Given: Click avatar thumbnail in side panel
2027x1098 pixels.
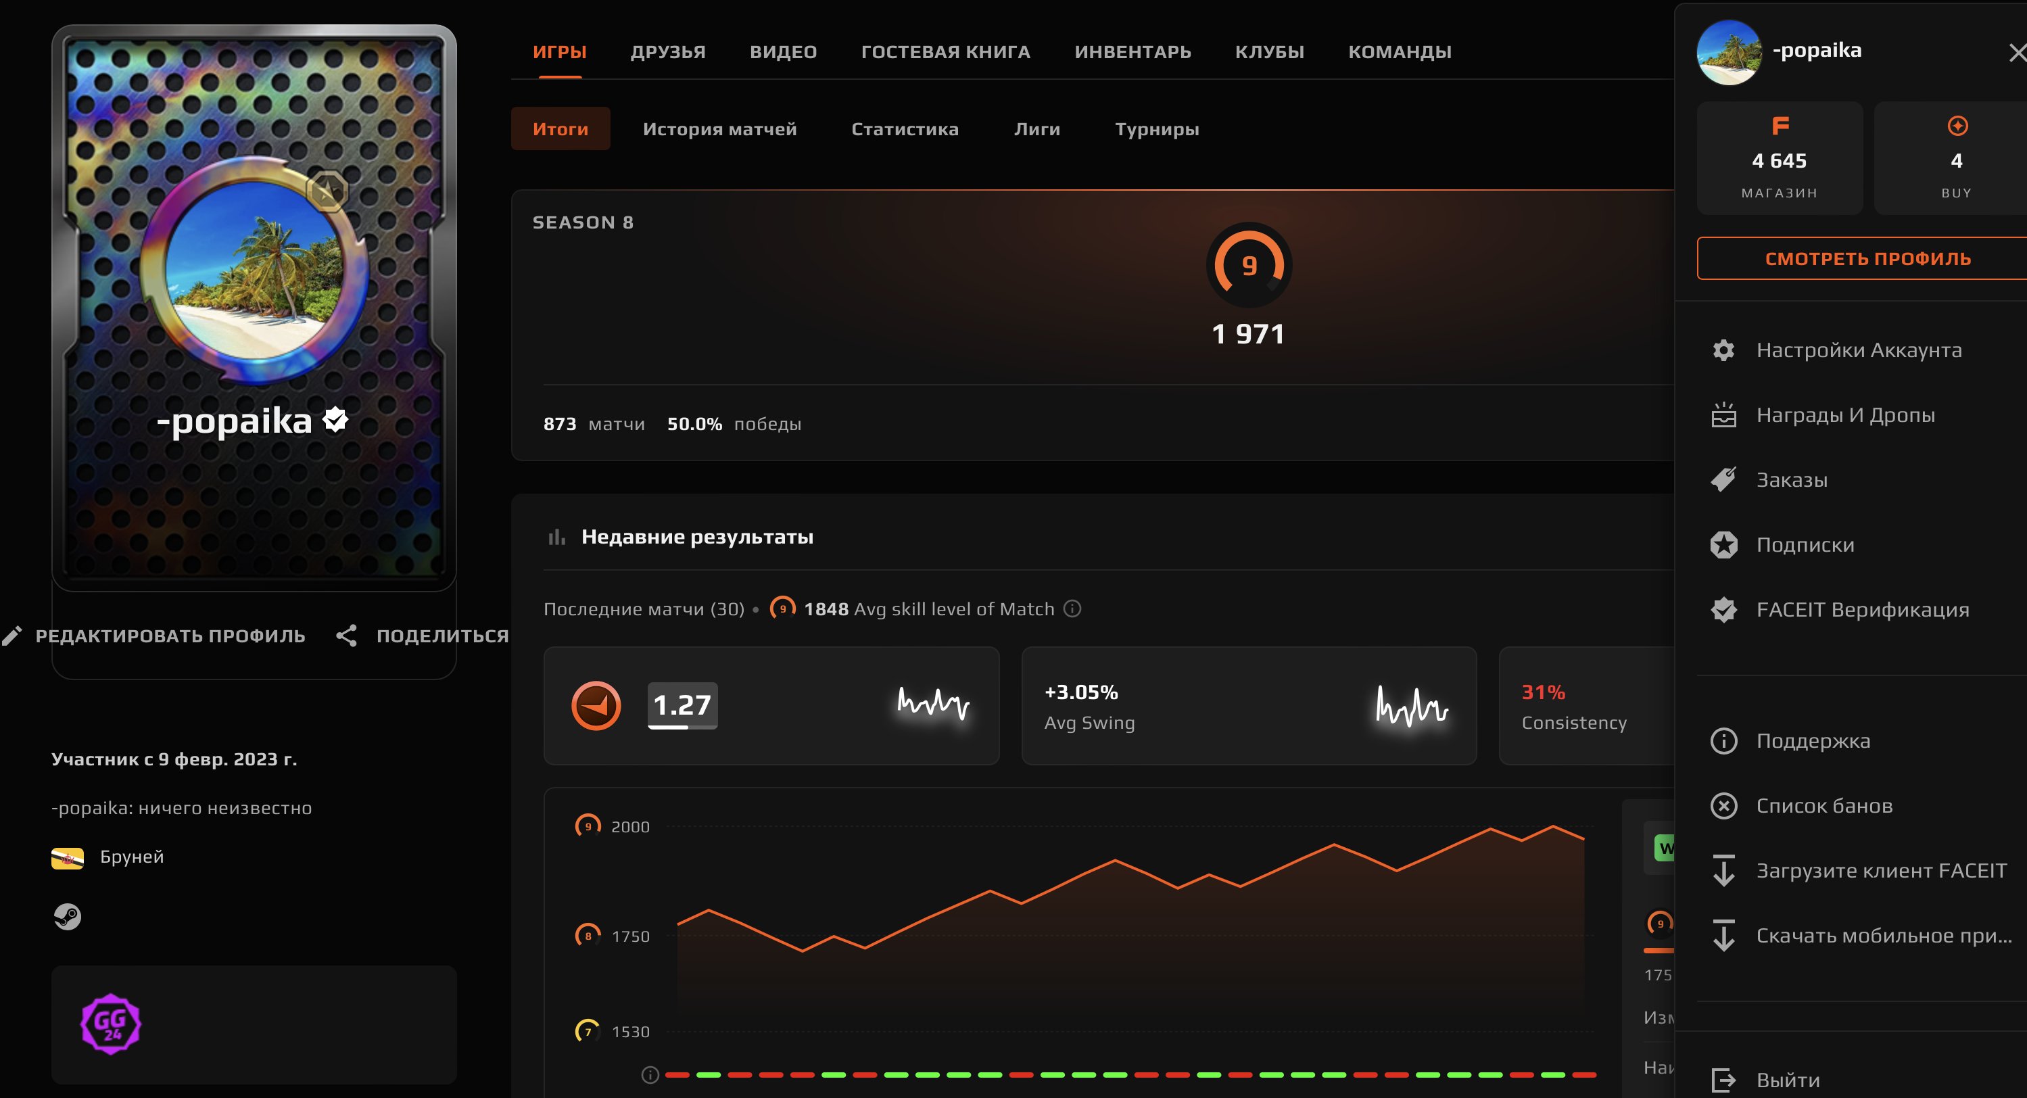Looking at the screenshot, I should [1729, 52].
